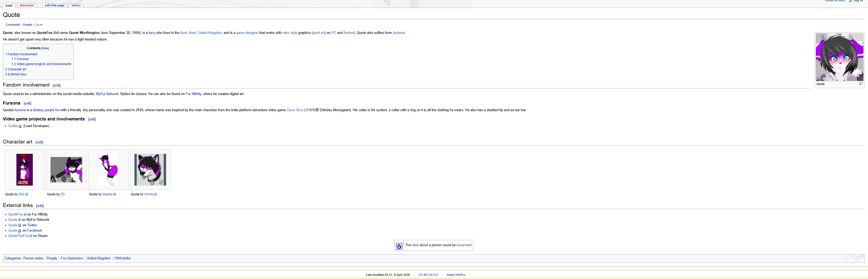Click the expanded link in the stub notice

coord(464,245)
